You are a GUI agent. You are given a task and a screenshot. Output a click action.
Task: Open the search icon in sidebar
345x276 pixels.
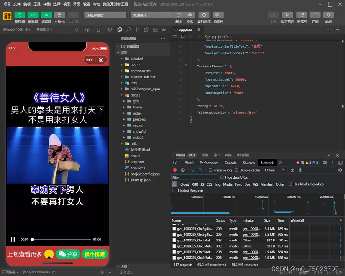tap(129, 30)
